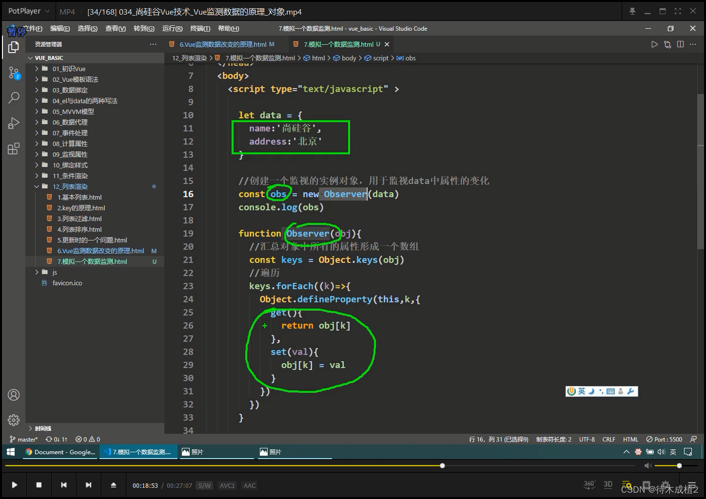Image resolution: width=706 pixels, height=499 pixels.
Task: Open the Search view in activity bar
Action: coord(14,98)
